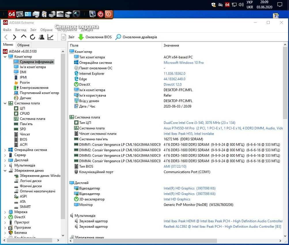Expand the Дисплей node in the left tree
This screenshot has height=245, width=289.
click(x=5, y=160)
